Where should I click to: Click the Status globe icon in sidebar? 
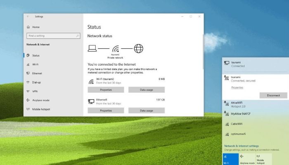coord(28,55)
